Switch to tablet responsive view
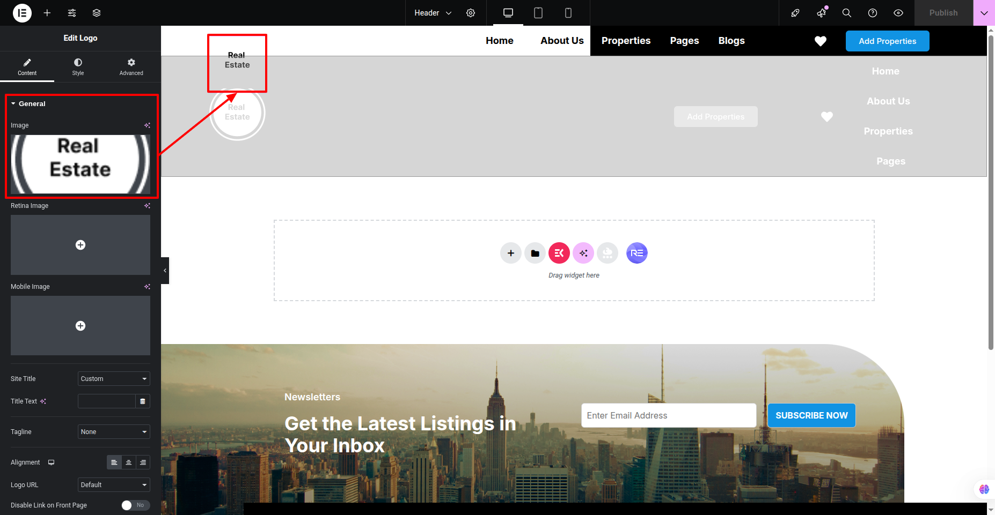The height and width of the screenshot is (515, 995). coord(538,13)
